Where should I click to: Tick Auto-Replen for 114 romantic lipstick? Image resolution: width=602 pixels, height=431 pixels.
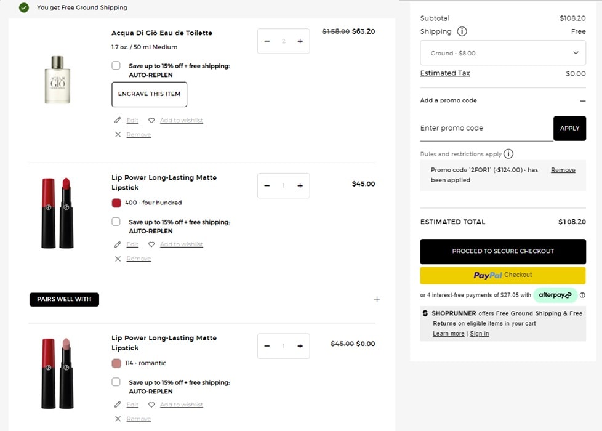[116, 382]
